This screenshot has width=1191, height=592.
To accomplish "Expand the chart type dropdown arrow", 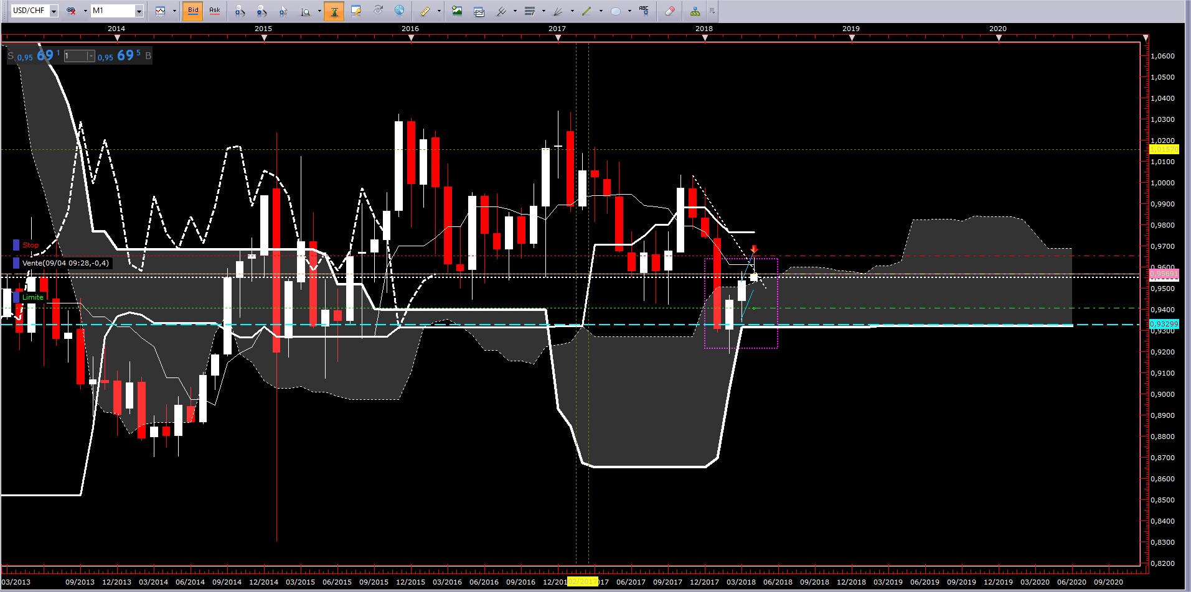I will (x=174, y=11).
